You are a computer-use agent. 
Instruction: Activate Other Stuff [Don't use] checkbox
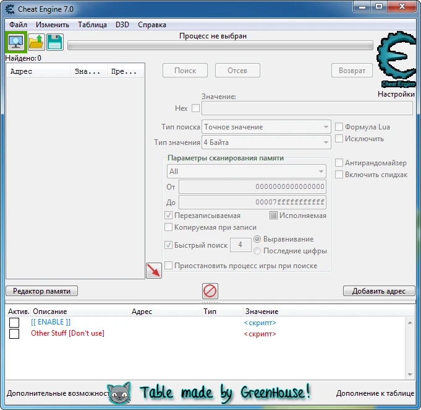[x=14, y=334]
